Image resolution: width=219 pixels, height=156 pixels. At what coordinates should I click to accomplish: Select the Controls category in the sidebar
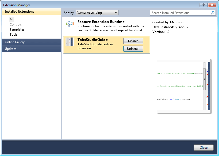tap(16, 24)
